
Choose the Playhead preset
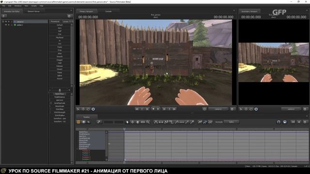[60, 38]
